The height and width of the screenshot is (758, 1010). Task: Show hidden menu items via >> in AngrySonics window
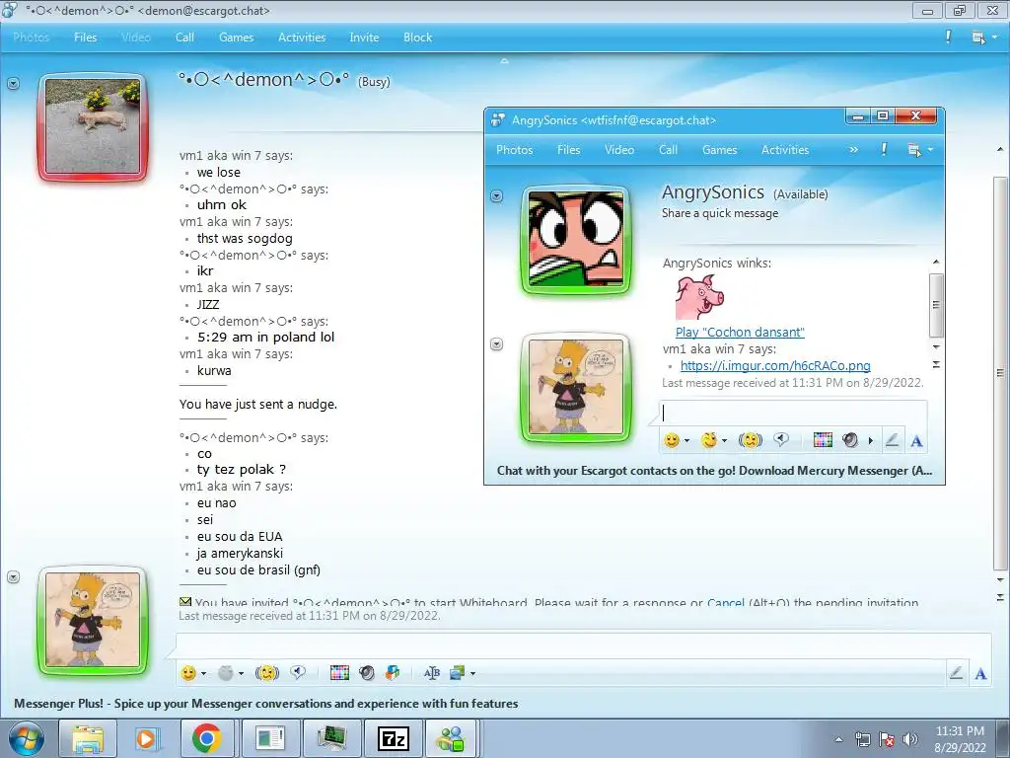(853, 150)
